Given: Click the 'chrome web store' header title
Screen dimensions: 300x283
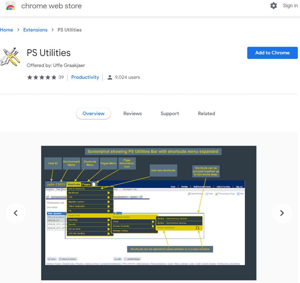Looking at the screenshot, I should (52, 6).
